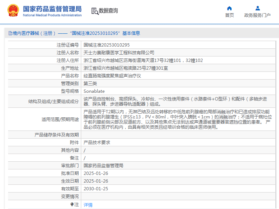Click the intended use paragraph starting 产品适用于T2期
This screenshot has height=209, width=279.
(178, 120)
